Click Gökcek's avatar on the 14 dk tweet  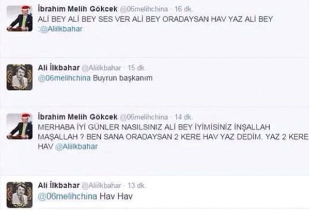click(20, 126)
